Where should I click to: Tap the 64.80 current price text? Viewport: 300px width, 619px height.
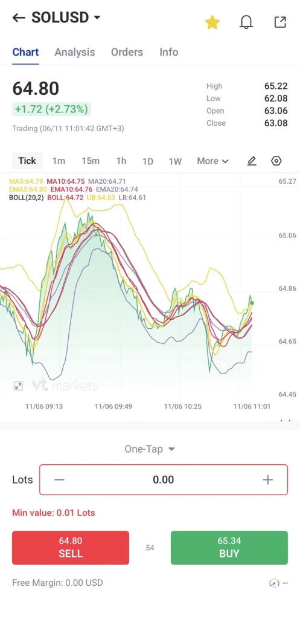[36, 88]
